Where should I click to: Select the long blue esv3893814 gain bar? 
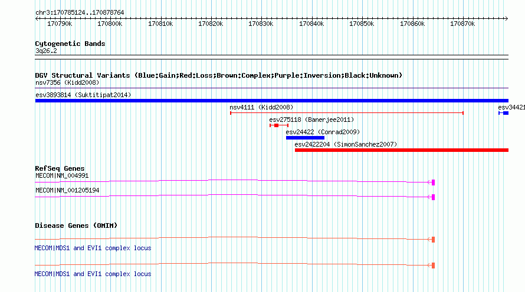(x=271, y=101)
